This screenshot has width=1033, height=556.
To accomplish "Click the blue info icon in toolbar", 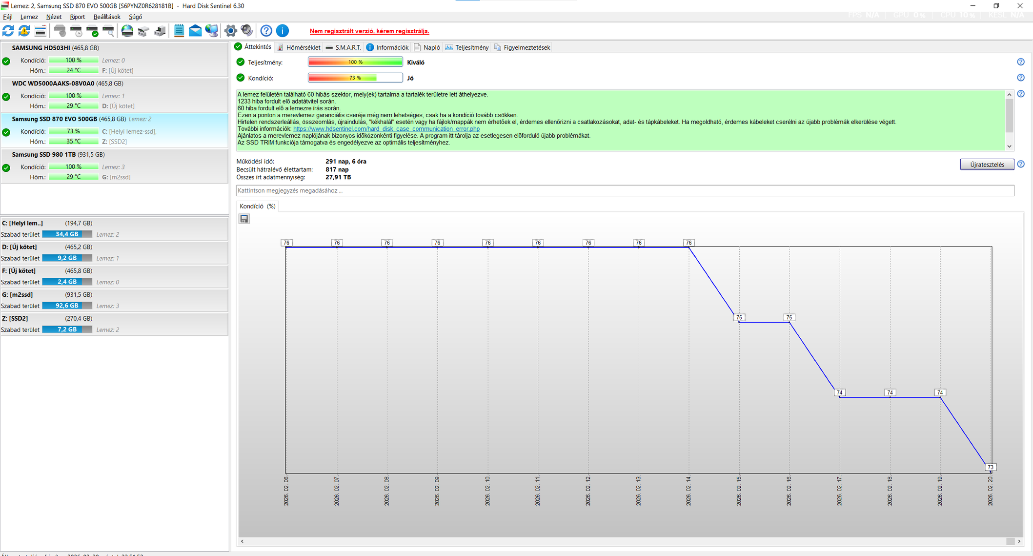I will pyautogui.click(x=283, y=31).
